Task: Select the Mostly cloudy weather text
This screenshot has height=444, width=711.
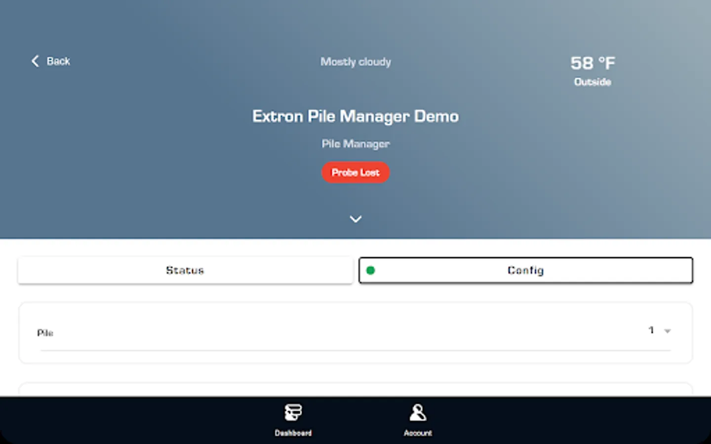Action: pos(355,62)
